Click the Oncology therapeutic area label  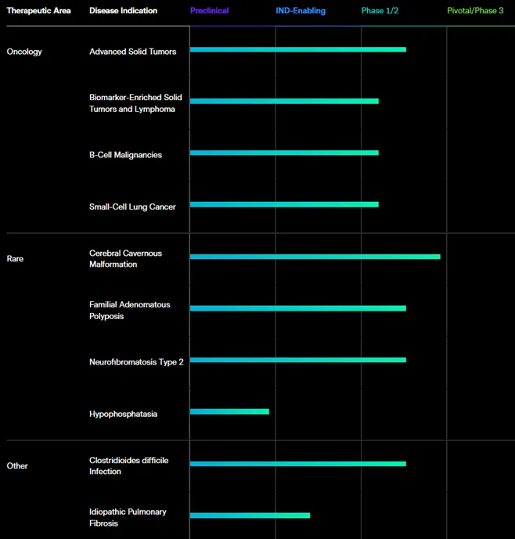tap(24, 52)
